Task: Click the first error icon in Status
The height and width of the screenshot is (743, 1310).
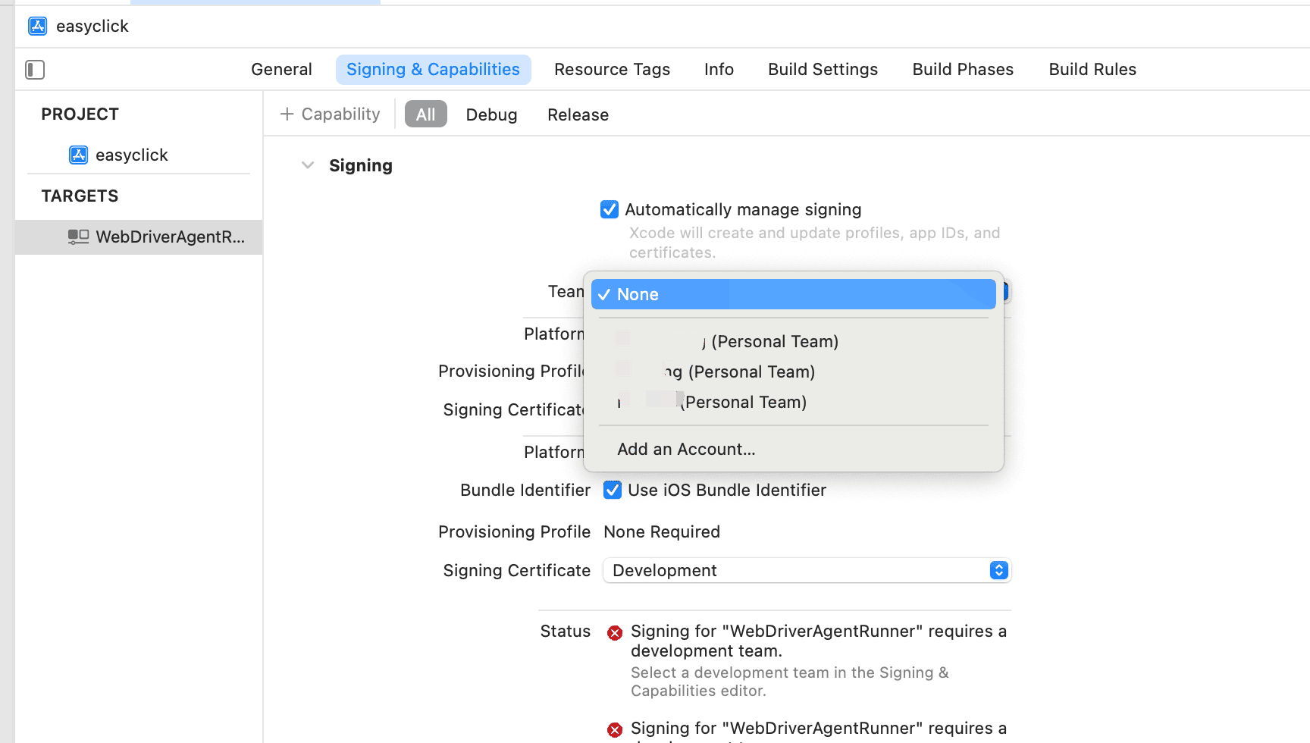Action: 615,633
